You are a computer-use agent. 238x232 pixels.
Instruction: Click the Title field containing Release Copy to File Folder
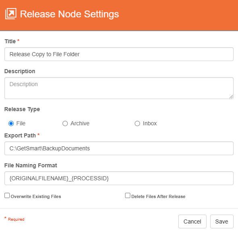119,54
